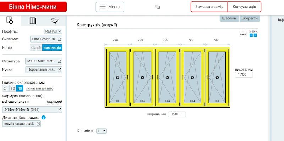284x141 pixels.
Task: Switch to the window frame tab icon
Action: [32, 20]
